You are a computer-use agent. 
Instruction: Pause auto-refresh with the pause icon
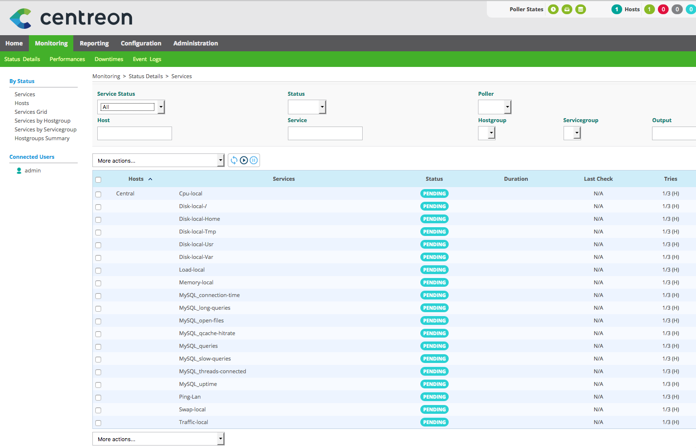coord(254,160)
